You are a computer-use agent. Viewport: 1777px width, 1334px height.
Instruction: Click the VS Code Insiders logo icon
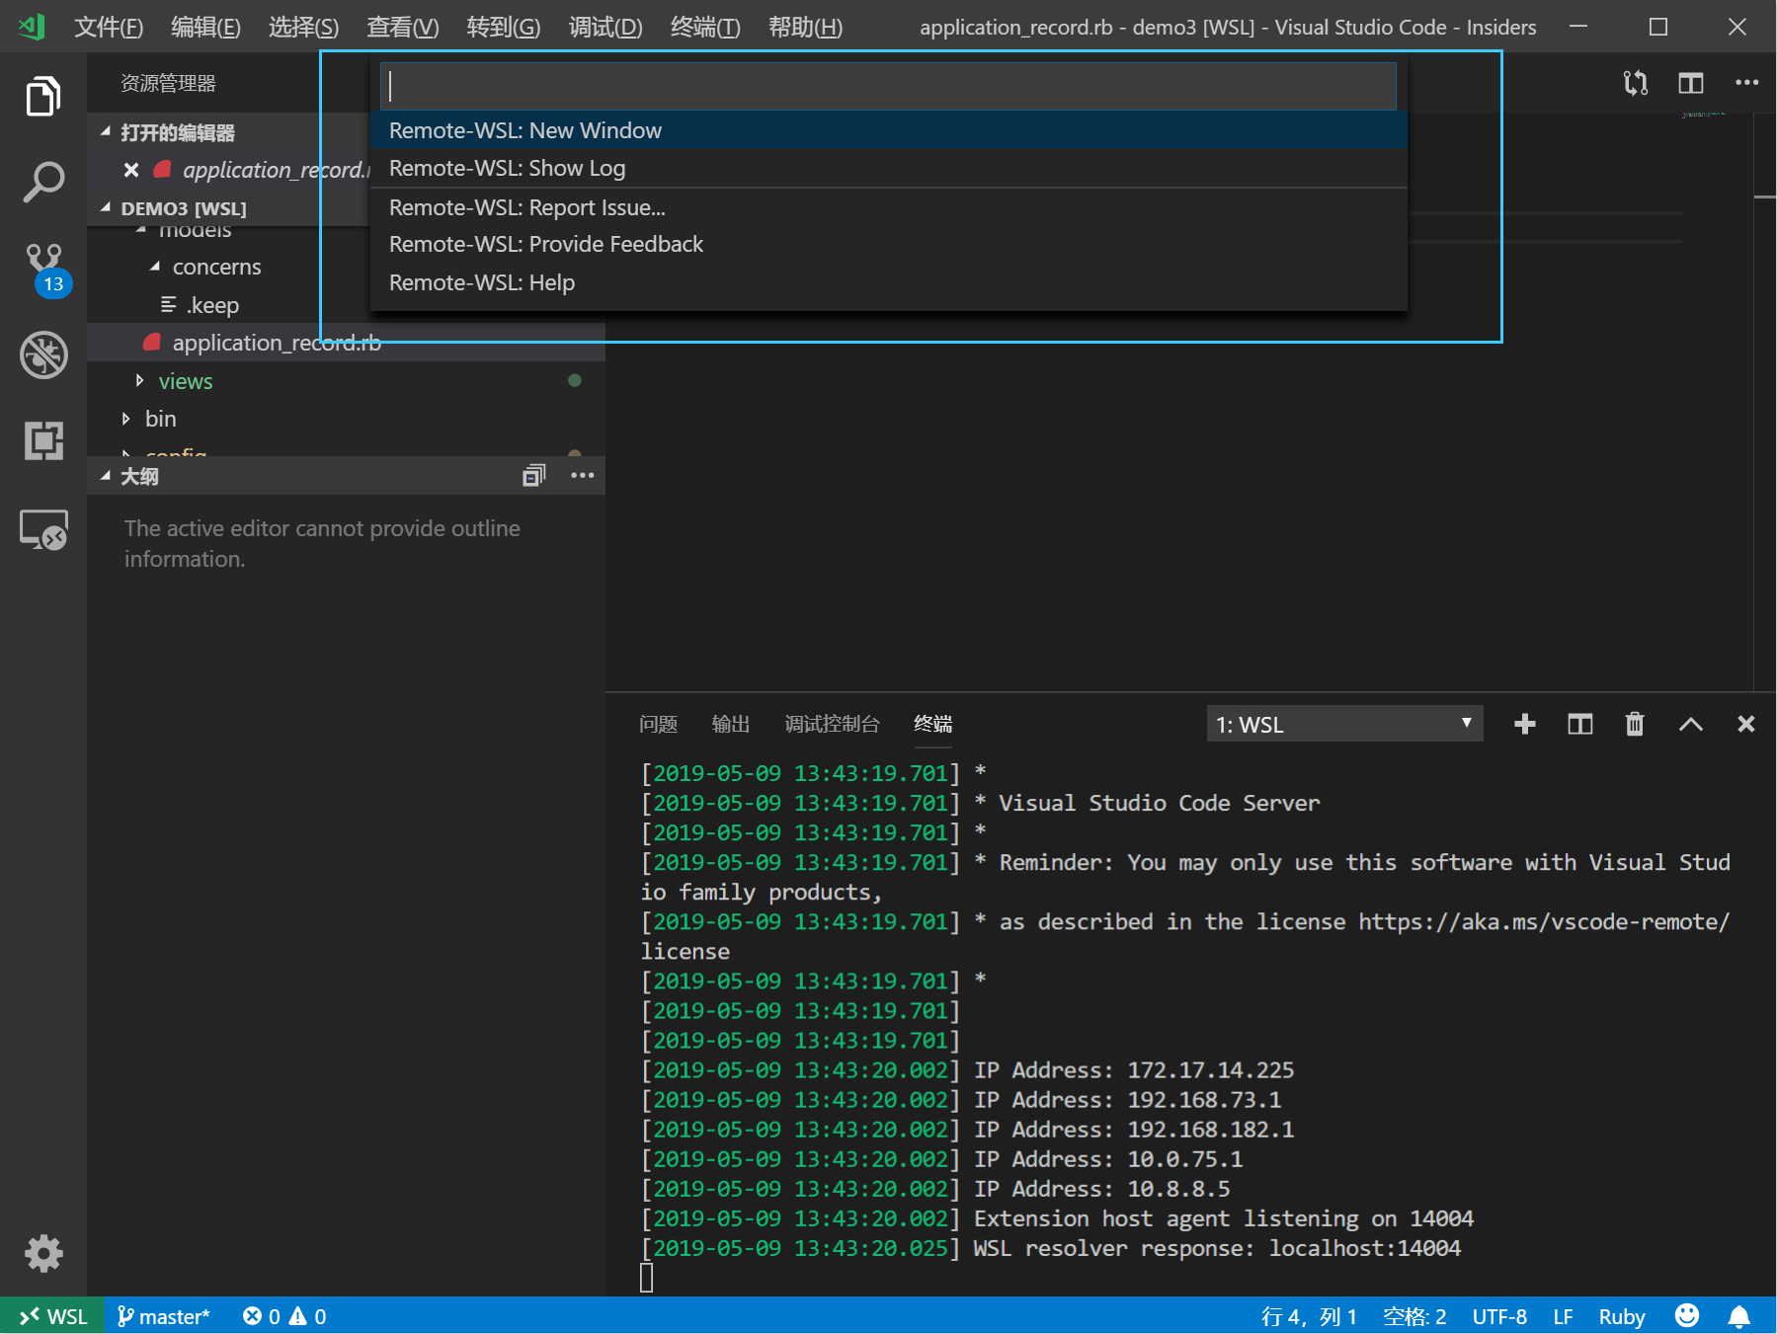point(32,27)
